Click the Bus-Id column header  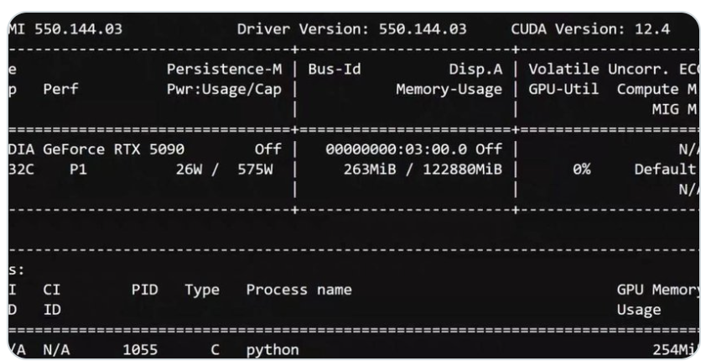[x=335, y=69]
